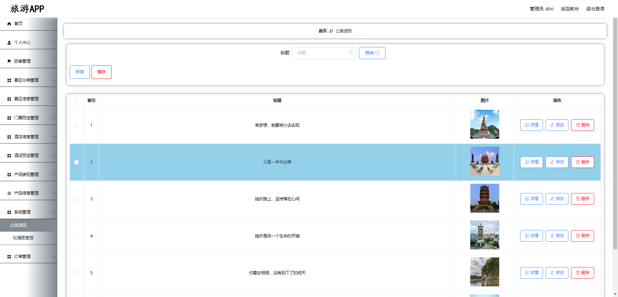The image size is (618, 297).
Task: Click the trash icon in row 4's 删除 button
Action: pos(577,236)
